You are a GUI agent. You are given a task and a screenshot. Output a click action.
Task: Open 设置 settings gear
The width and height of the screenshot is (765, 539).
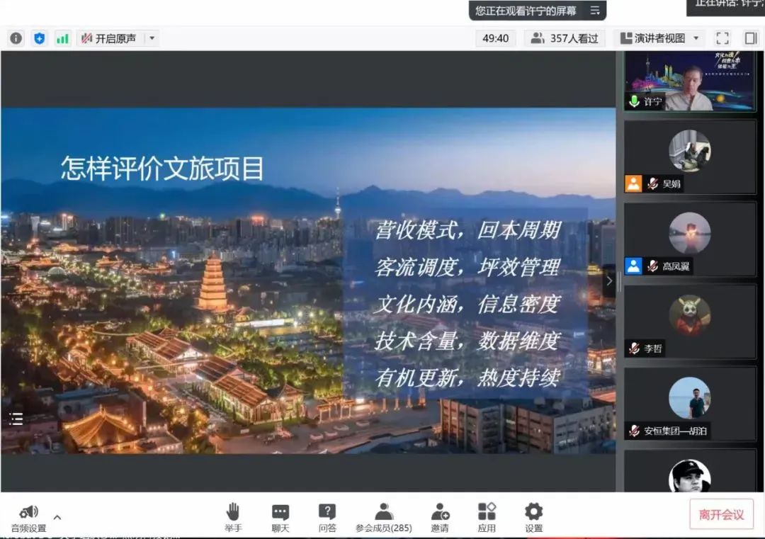click(x=533, y=517)
